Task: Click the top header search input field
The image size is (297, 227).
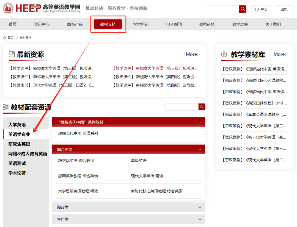Action: pyautogui.click(x=222, y=9)
